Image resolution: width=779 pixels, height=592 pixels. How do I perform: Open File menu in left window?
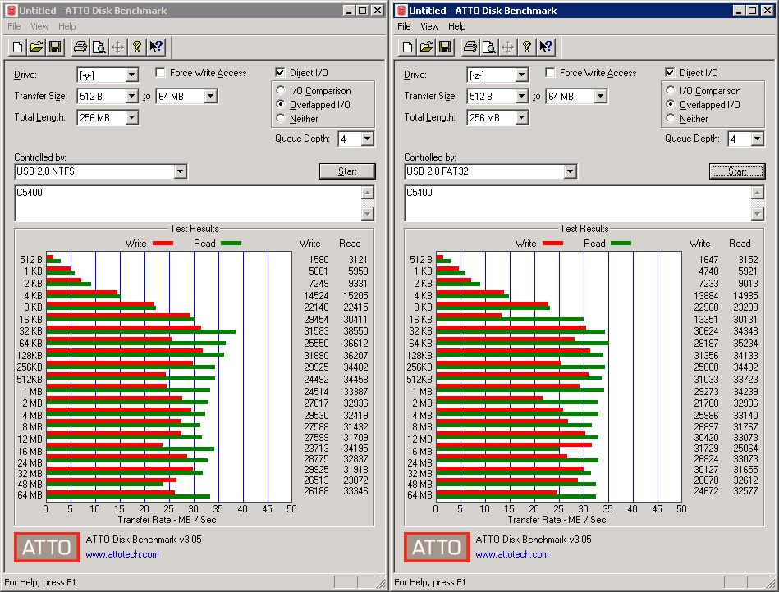(x=14, y=26)
